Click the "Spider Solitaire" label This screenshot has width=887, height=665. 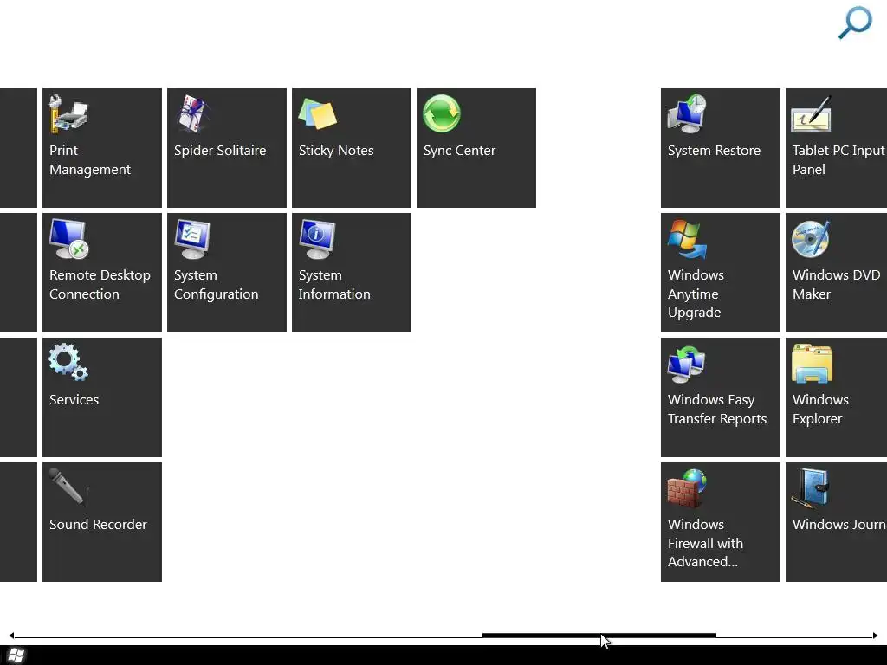tap(220, 151)
